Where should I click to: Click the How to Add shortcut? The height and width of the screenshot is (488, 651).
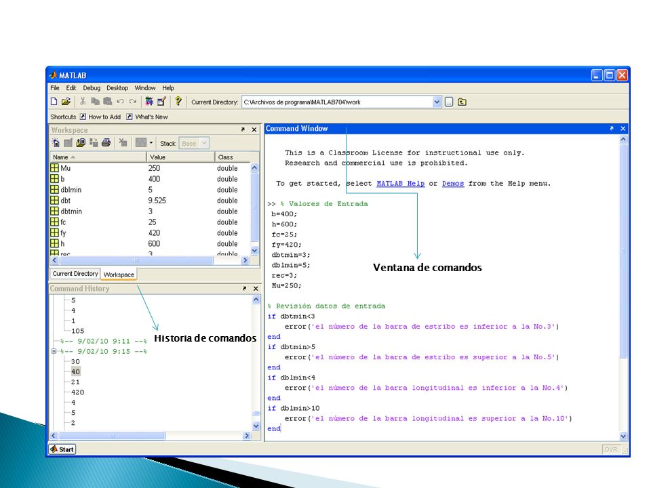pyautogui.click(x=100, y=117)
